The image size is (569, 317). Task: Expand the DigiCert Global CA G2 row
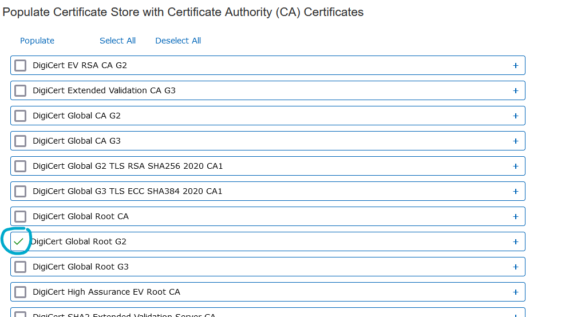[x=516, y=116]
